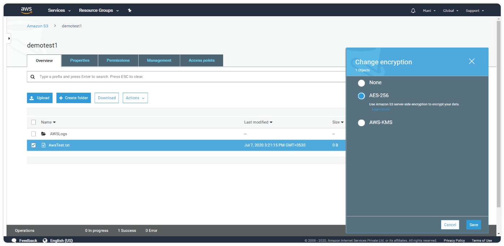Check the AWSLogs row checkbox

[x=34, y=134]
